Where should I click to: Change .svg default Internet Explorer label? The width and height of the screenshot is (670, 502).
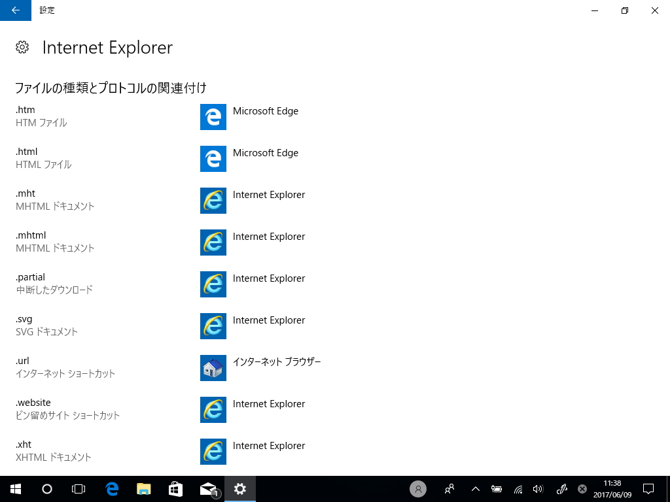click(x=269, y=320)
